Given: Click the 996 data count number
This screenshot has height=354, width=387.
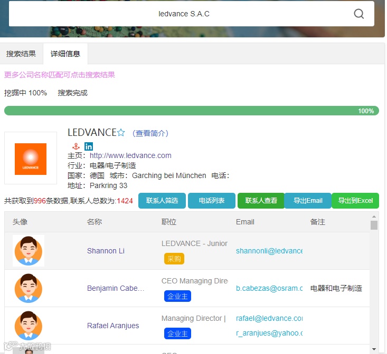Looking at the screenshot, I should click(x=40, y=201).
